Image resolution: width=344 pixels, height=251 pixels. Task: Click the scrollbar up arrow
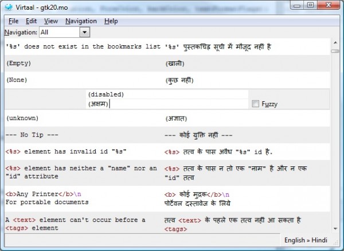click(x=335, y=42)
